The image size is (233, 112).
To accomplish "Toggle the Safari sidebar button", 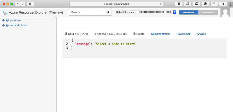I will click(x=31, y=4).
